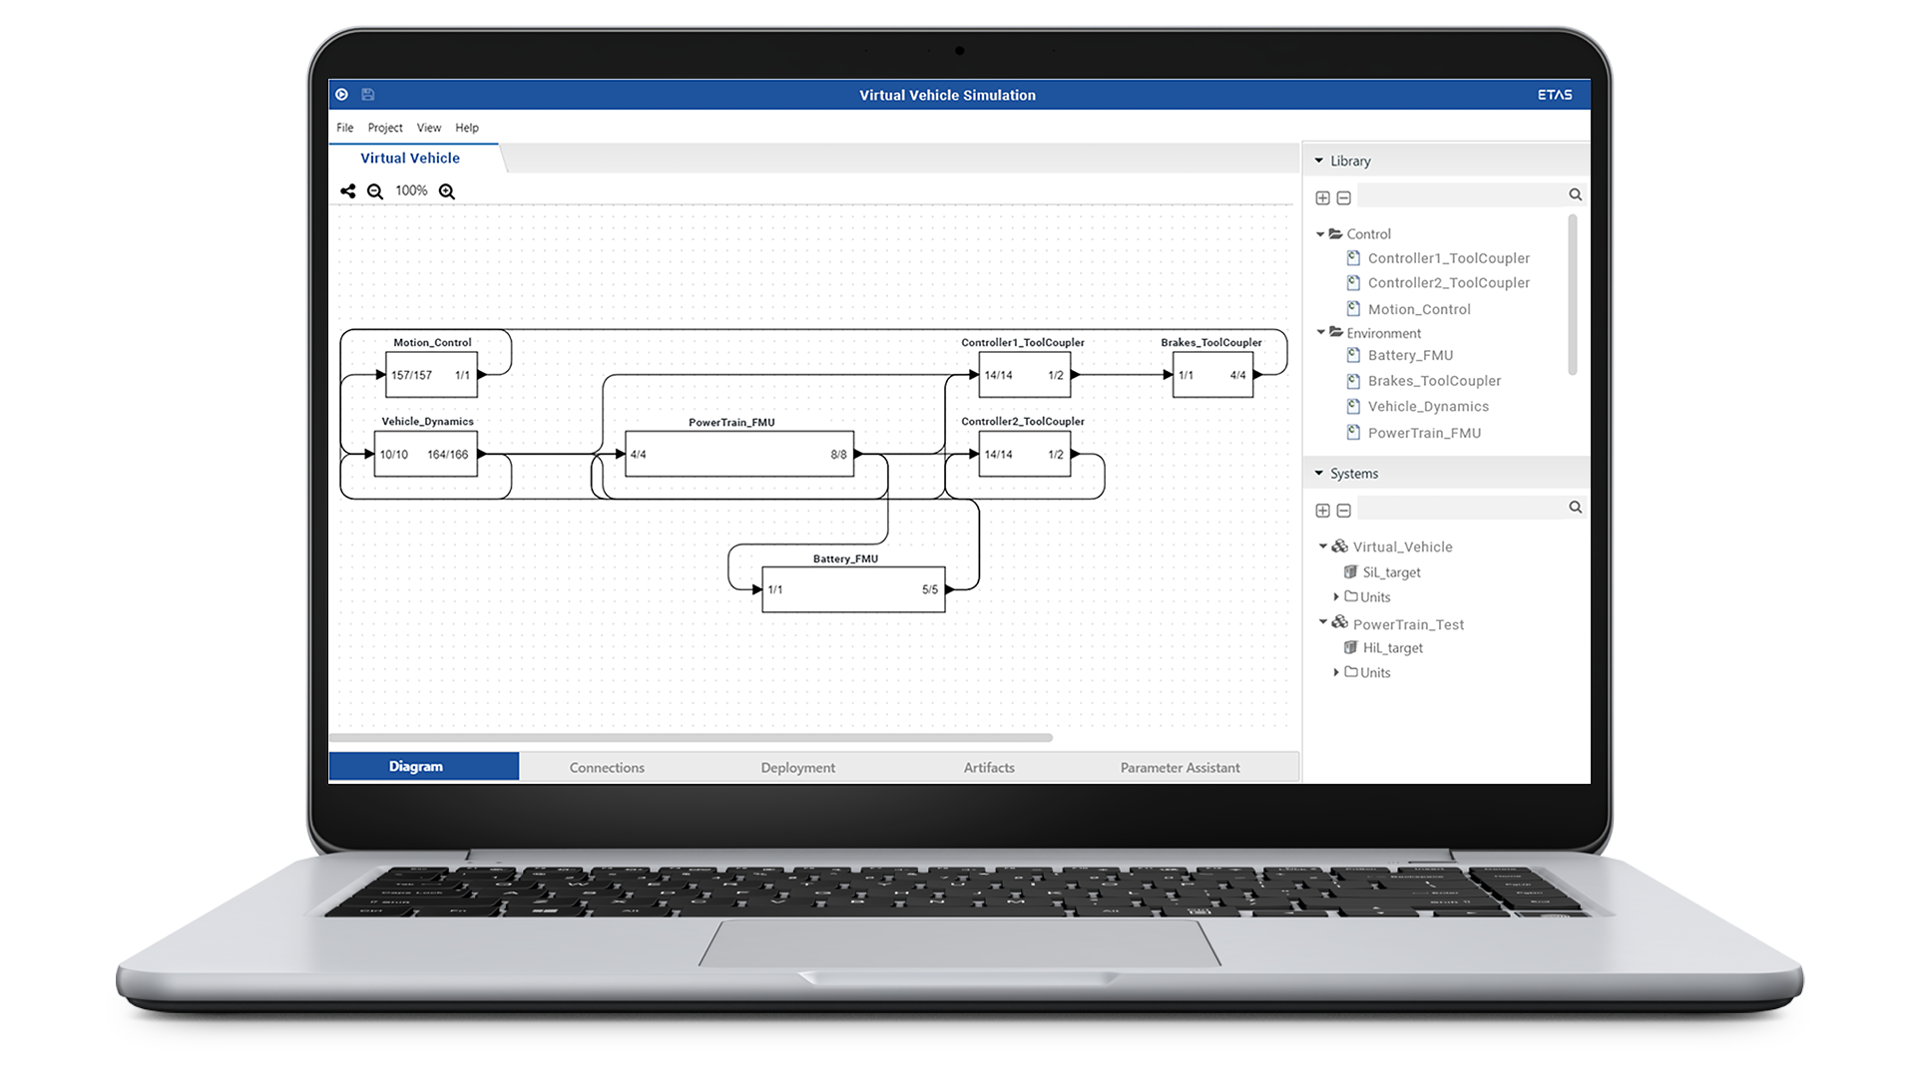
Task: Click the Zoom Out magnifier icon
Action: pos(375,190)
